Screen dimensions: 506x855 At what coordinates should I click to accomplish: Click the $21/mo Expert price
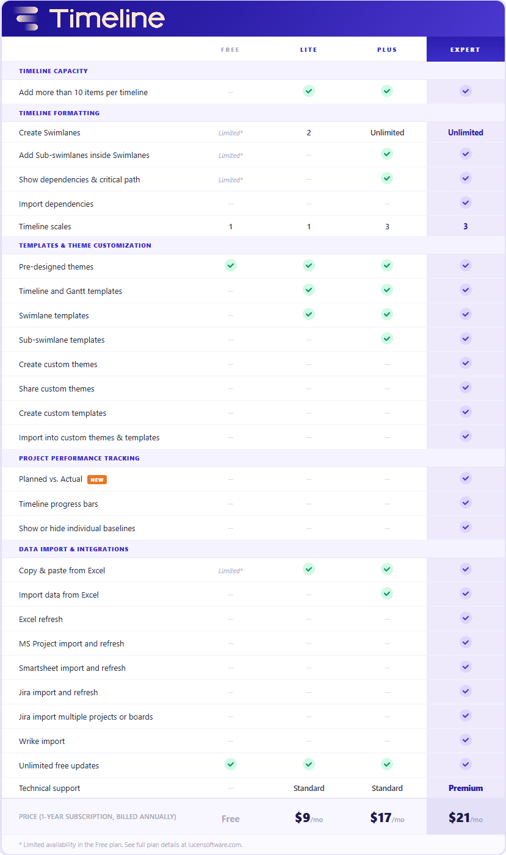(466, 818)
